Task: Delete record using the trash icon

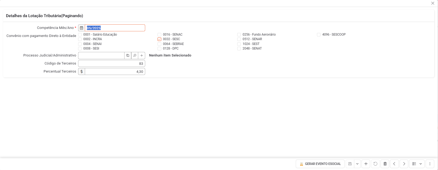Action: click(385, 164)
